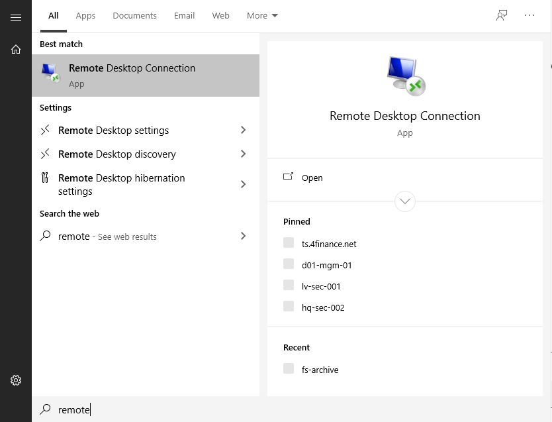This screenshot has width=552, height=422.
Task: Click the Open launch icon
Action: click(x=288, y=176)
